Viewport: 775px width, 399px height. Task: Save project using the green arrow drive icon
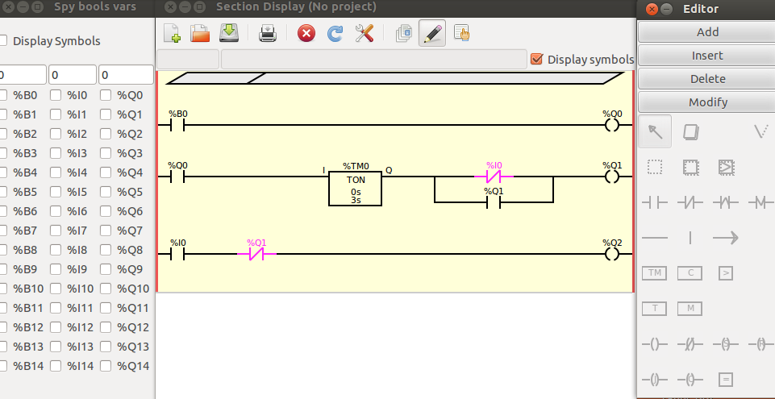pos(228,34)
